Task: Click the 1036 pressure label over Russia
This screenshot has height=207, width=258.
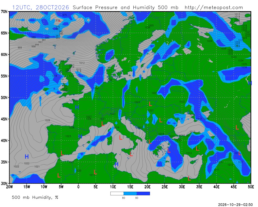Action: 244,67
